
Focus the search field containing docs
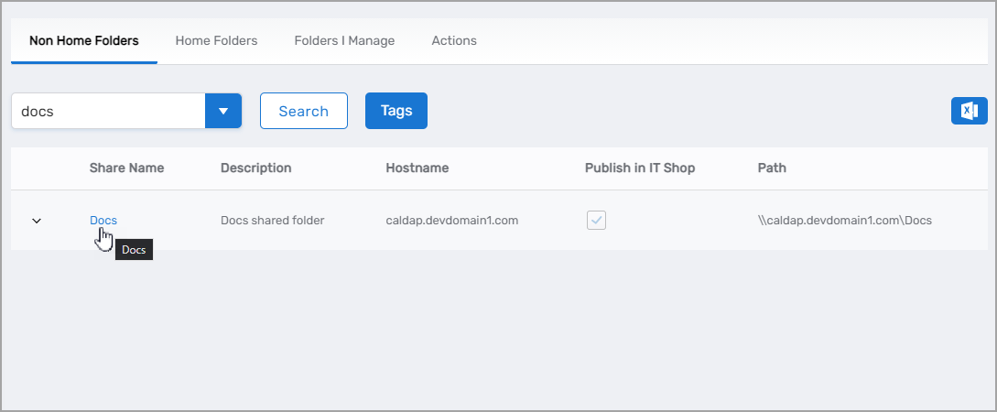pyautogui.click(x=108, y=111)
